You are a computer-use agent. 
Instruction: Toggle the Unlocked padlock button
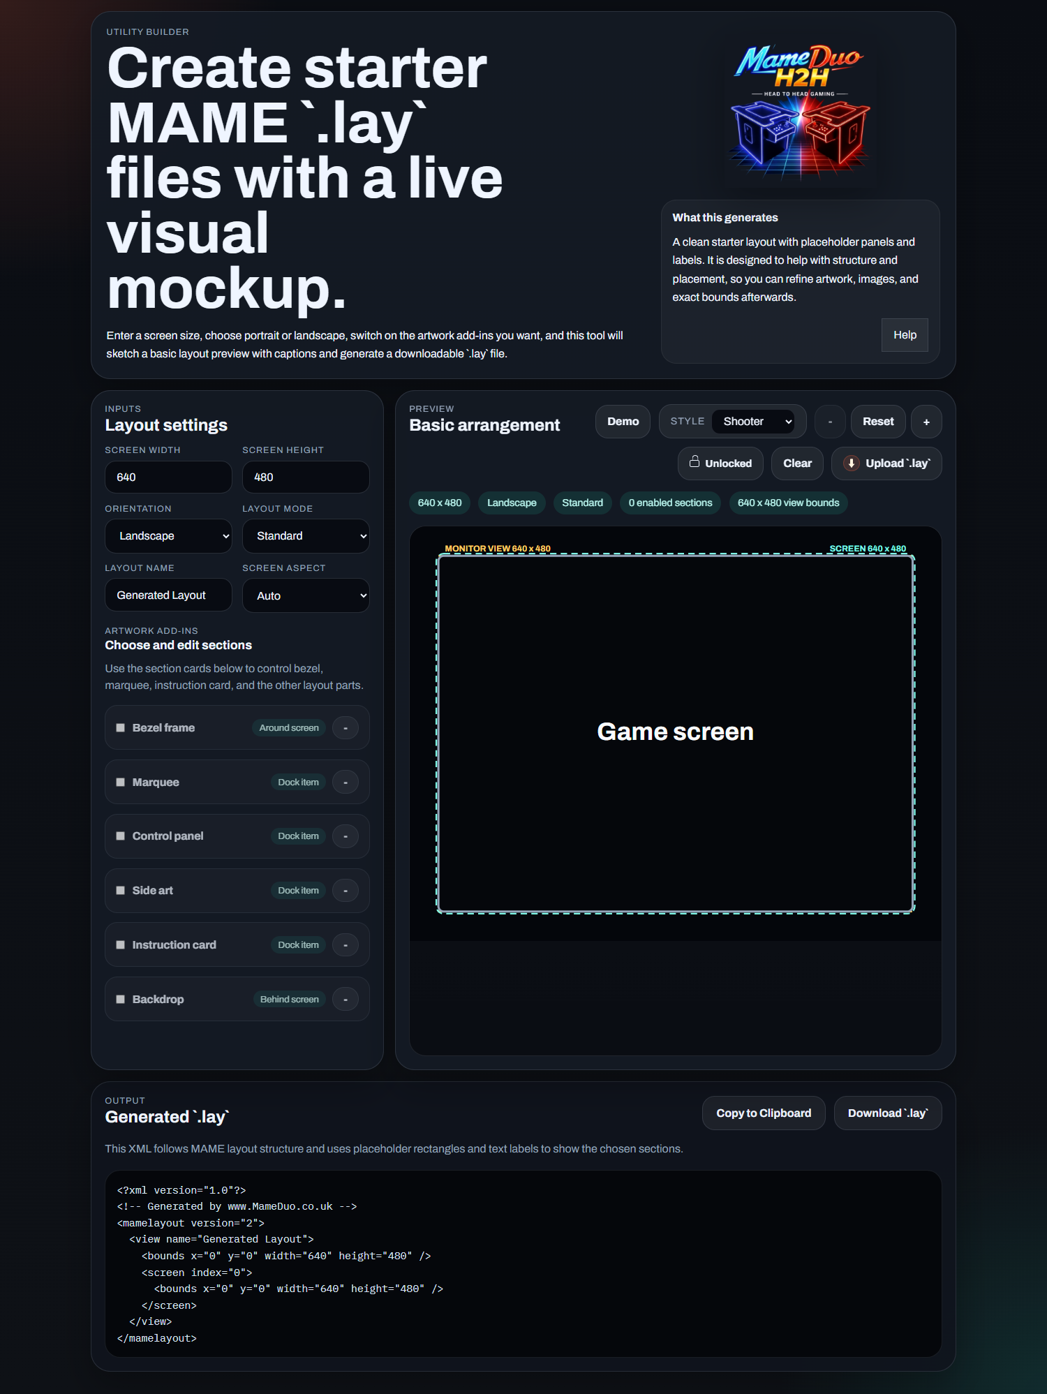(x=720, y=464)
